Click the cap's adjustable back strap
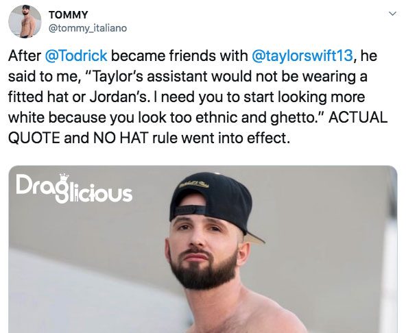 click(x=191, y=210)
